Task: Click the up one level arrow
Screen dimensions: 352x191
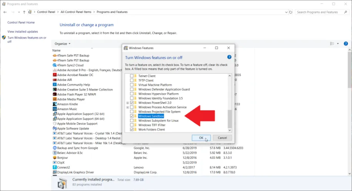Action: [x=23, y=12]
